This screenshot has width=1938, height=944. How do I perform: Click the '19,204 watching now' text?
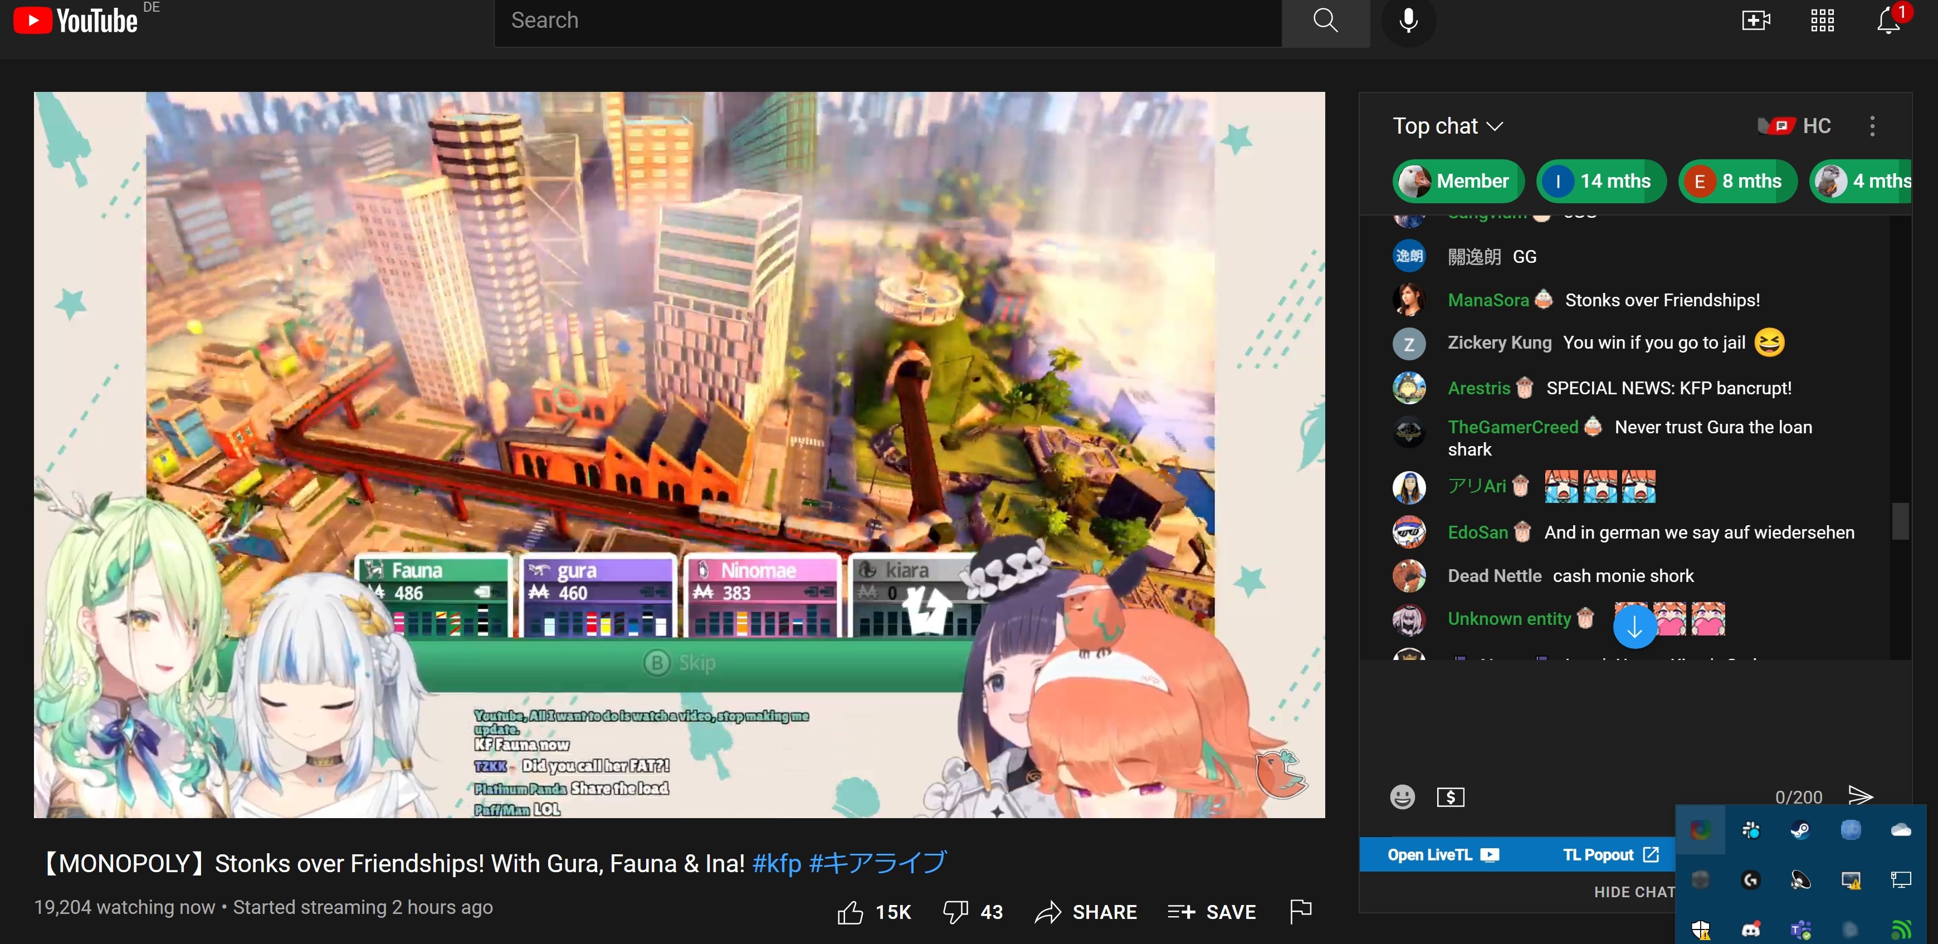coord(124,908)
